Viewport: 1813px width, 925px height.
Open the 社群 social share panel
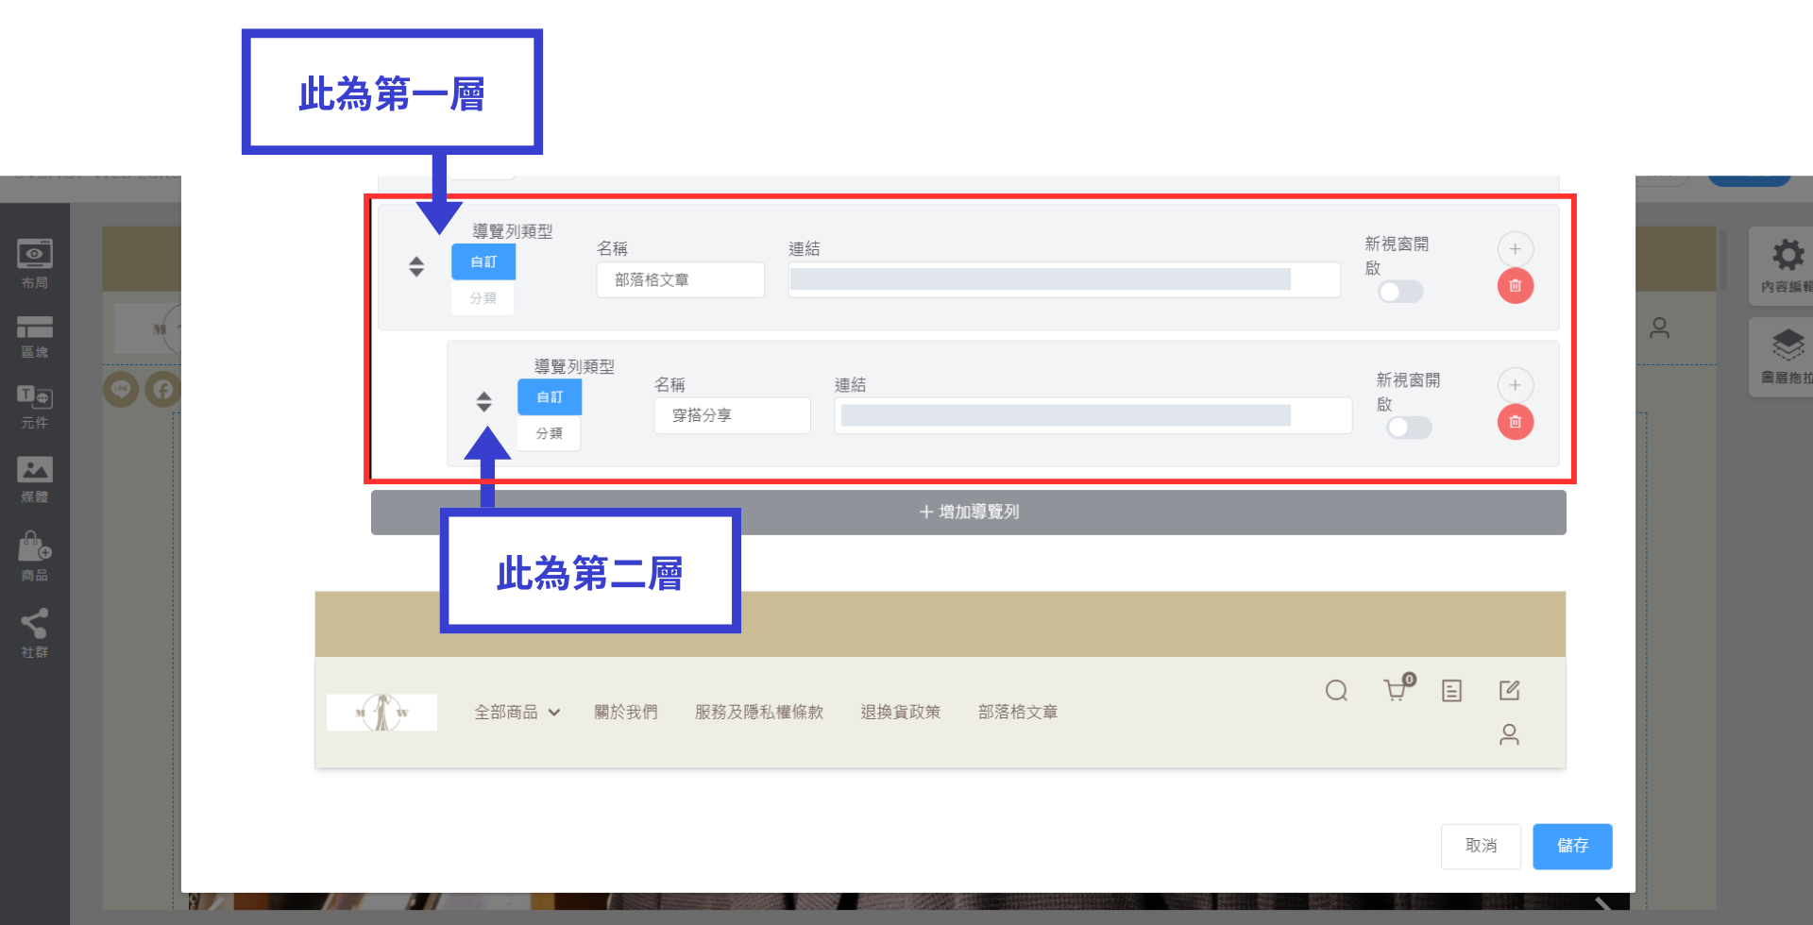point(34,632)
